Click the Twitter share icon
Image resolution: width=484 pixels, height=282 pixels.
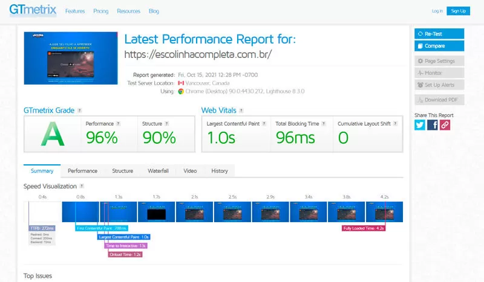coord(420,125)
